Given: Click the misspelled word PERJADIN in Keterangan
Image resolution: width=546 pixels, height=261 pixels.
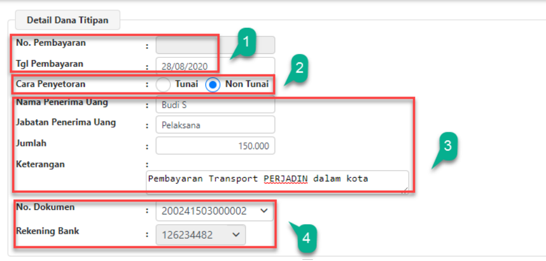Looking at the screenshot, I should 286,179.
